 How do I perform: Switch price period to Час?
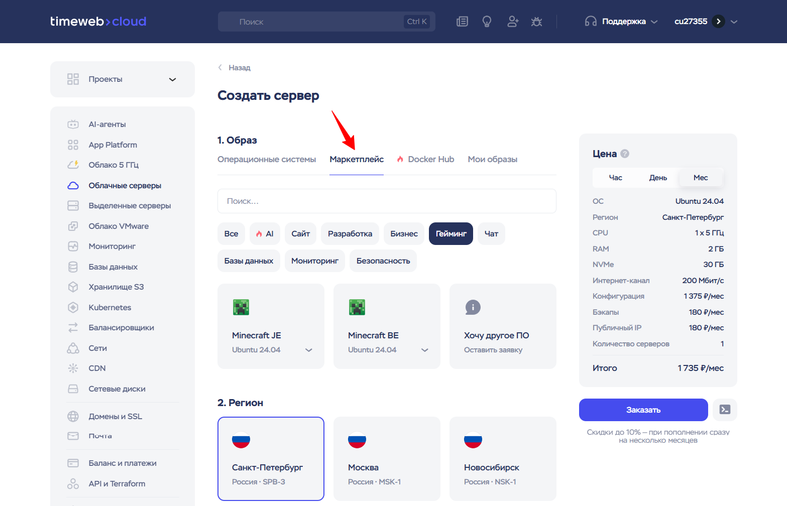[615, 178]
